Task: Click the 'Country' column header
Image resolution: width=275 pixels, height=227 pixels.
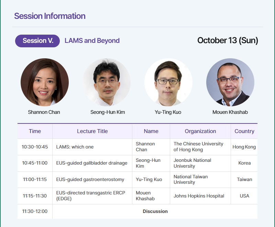Action: coord(244,131)
